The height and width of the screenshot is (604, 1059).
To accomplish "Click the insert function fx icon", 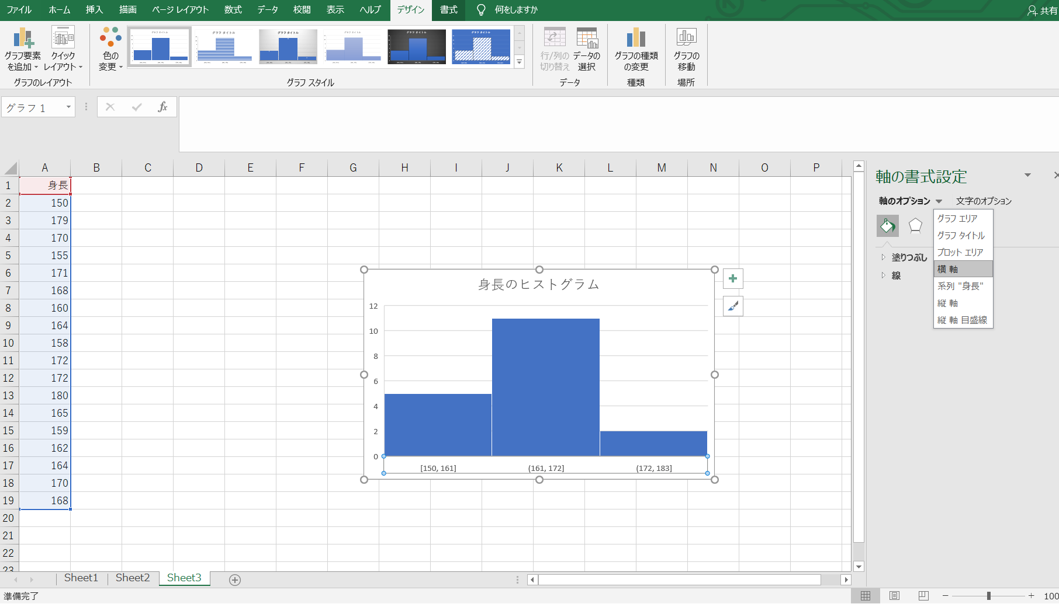I will tap(162, 107).
